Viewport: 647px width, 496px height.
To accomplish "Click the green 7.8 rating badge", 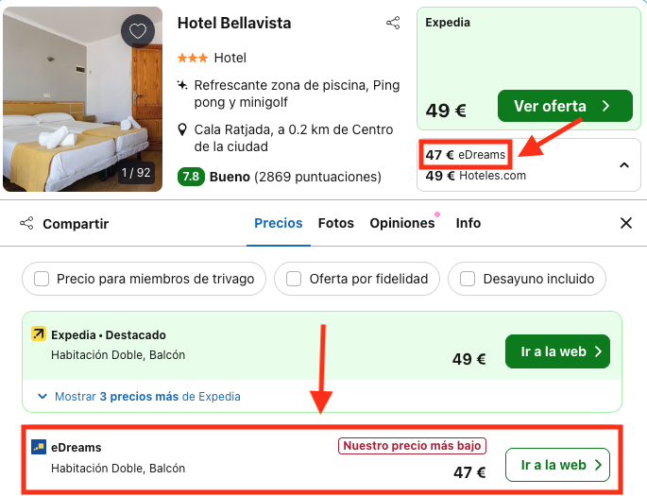I will 191,177.
